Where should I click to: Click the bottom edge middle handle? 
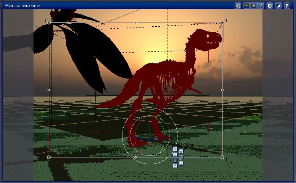(x=136, y=157)
